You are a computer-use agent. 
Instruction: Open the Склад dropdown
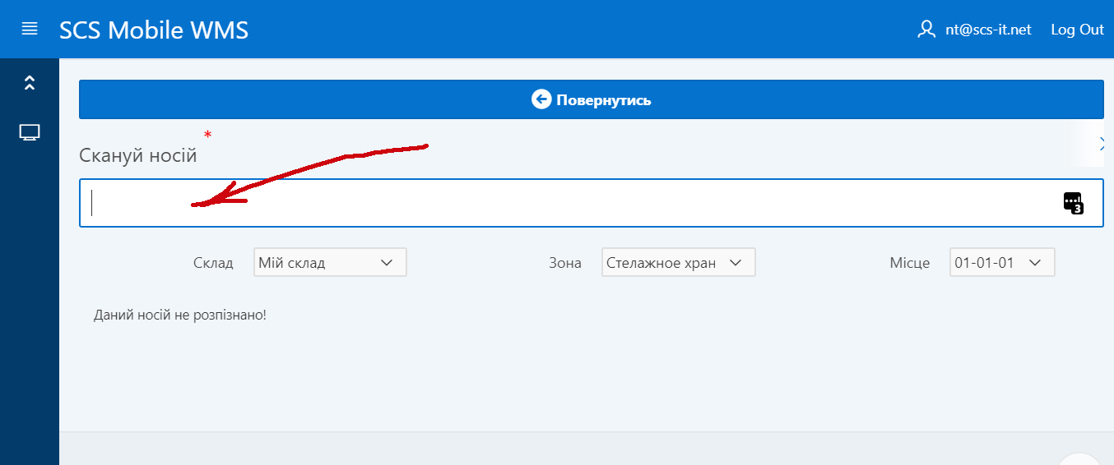[x=330, y=263]
